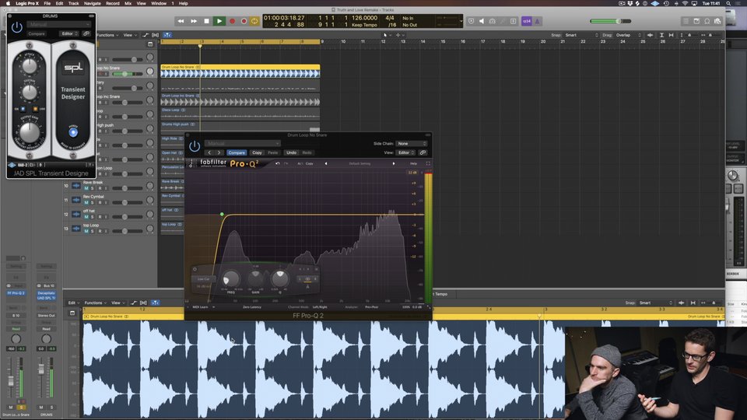Click link icon in Transient Designer window
This screenshot has width=747, height=420.
pyautogui.click(x=86, y=33)
